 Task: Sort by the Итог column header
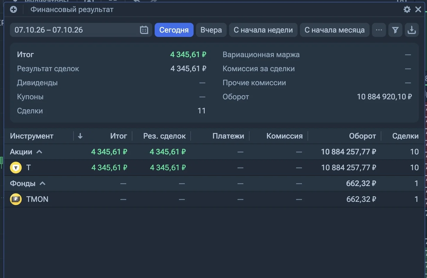119,136
